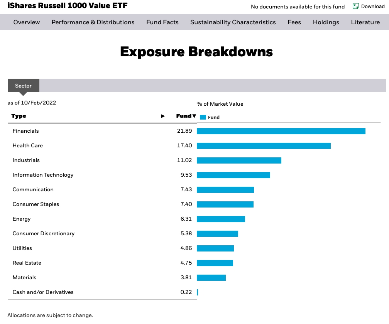Image resolution: width=389 pixels, height=324 pixels.
Task: Click the Real Estate bar
Action: (215, 263)
